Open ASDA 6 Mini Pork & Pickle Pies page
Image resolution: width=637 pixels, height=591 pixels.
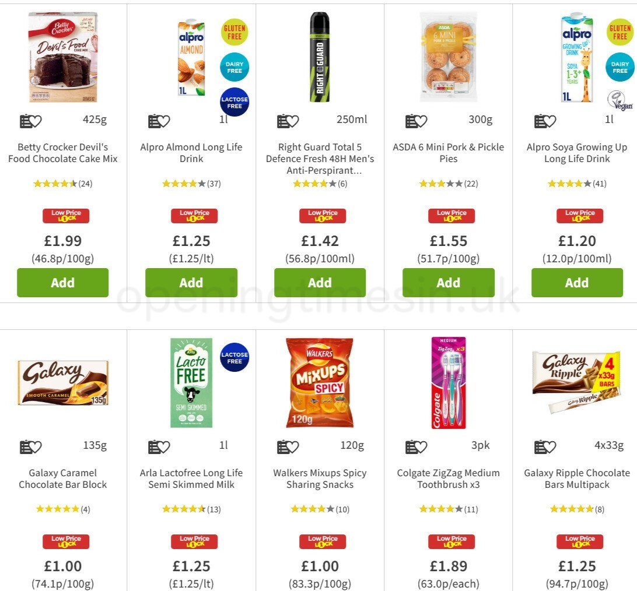pos(449,153)
